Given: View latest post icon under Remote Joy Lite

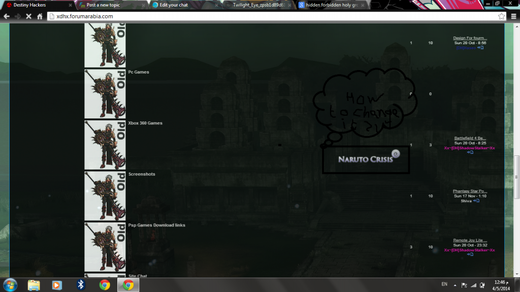Looking at the screenshot, I should pyautogui.click(x=470, y=254).
